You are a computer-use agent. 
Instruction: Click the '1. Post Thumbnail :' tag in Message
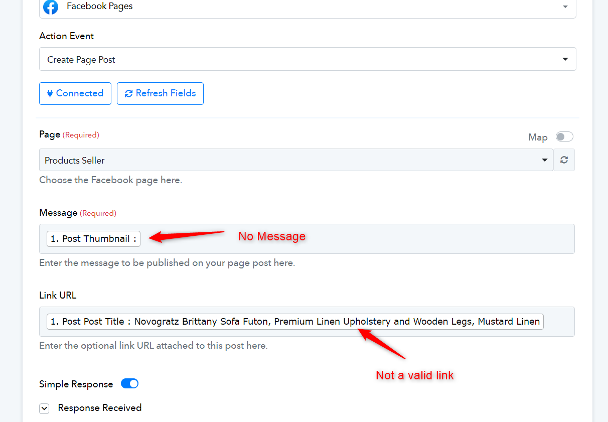[94, 239]
